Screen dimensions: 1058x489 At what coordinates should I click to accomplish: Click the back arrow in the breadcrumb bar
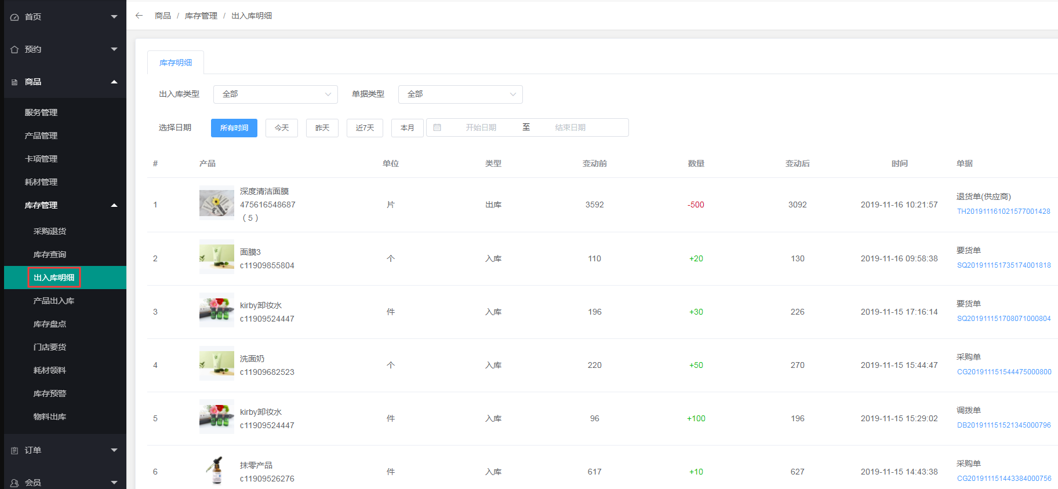(x=139, y=16)
